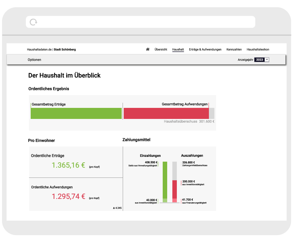This screenshot has height=243, width=293.
Task: Click Haushaltsdaten.de site title
Action: point(39,50)
